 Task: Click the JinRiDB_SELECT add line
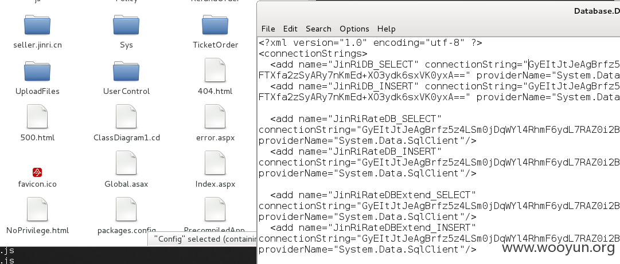pos(445,64)
